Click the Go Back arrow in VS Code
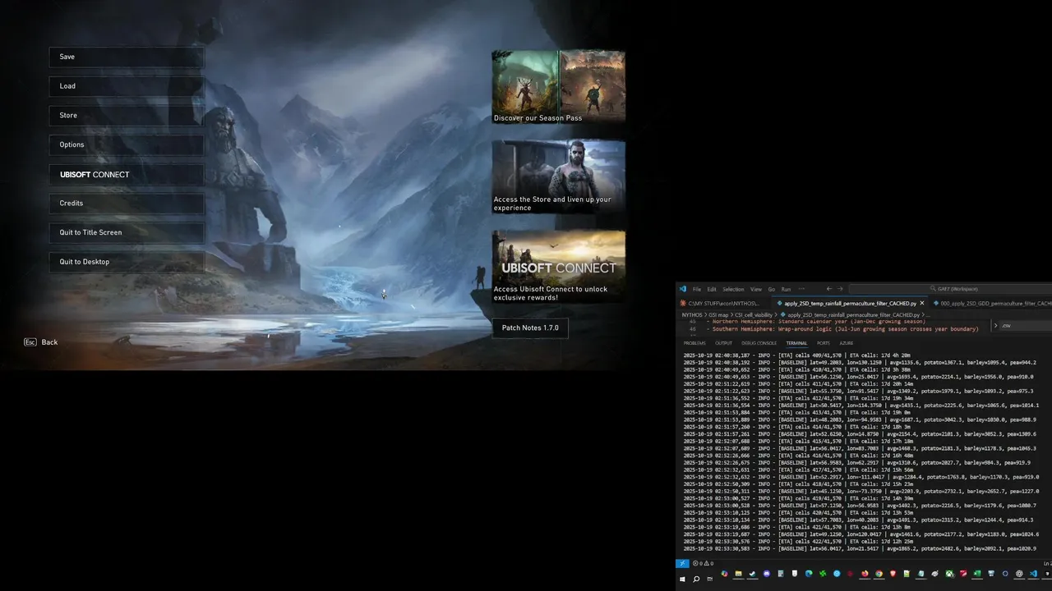The width and height of the screenshot is (1052, 591). tap(828, 289)
